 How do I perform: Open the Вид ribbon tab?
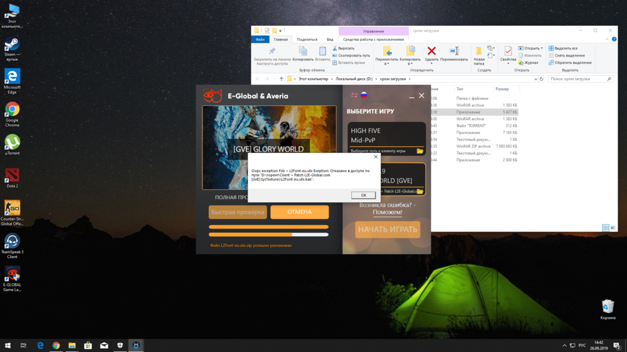(330, 39)
